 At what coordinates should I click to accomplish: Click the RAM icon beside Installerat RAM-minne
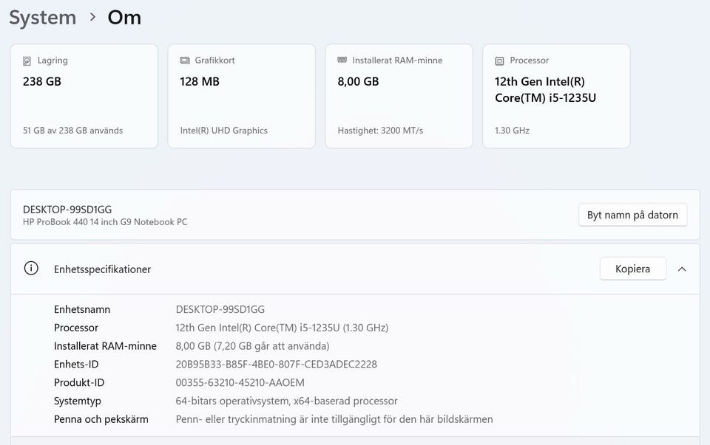(x=342, y=61)
